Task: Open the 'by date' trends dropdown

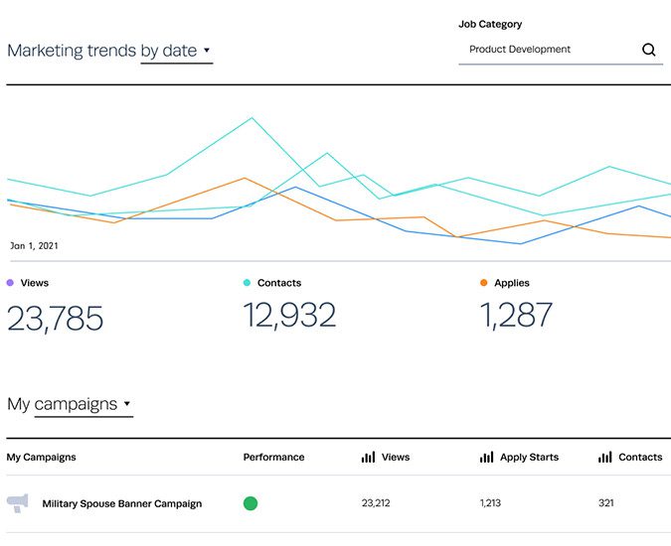Action: (177, 51)
